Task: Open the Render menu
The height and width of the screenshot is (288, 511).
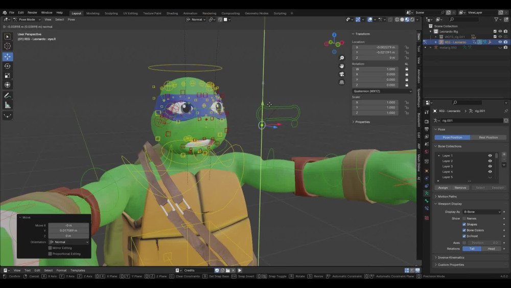Action: [32, 13]
